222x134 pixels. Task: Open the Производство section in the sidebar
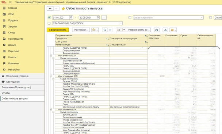pyautogui.click(x=16, y=39)
